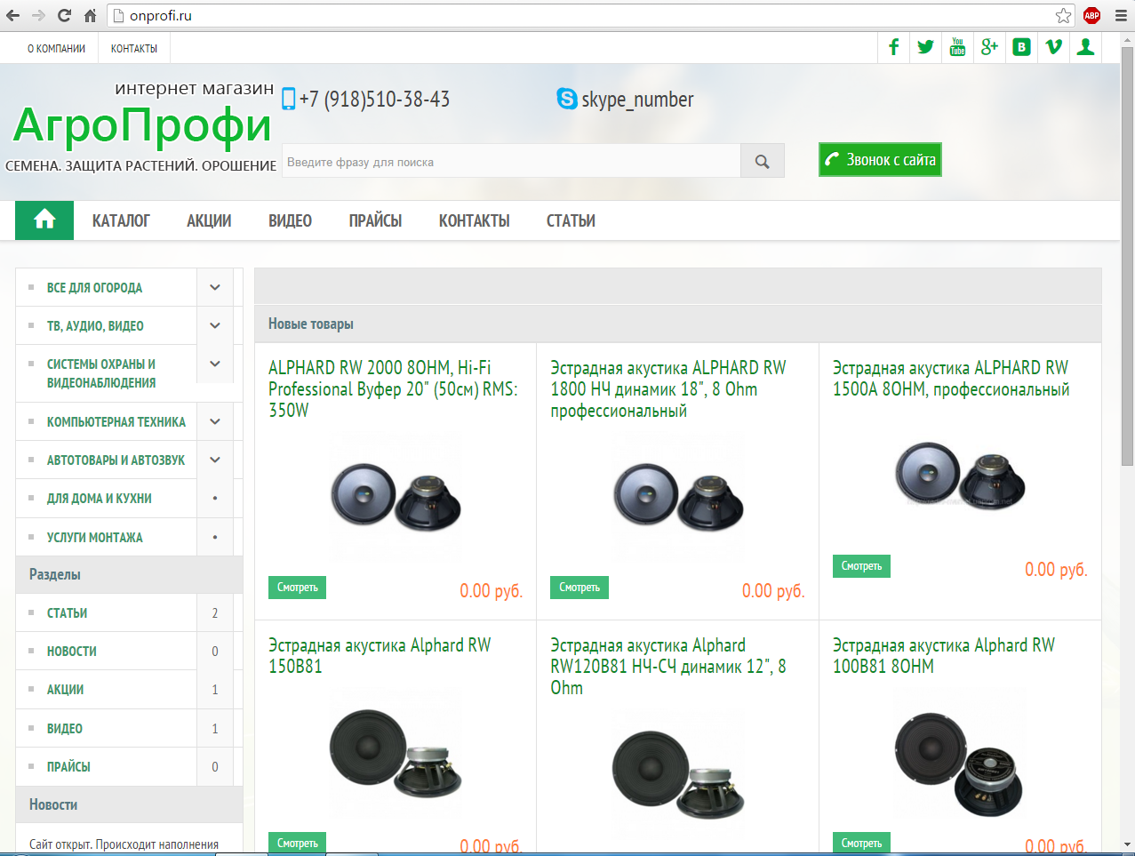Expand the АВТОТОВАРЫ И АВТОЗВУК category

coord(215,460)
